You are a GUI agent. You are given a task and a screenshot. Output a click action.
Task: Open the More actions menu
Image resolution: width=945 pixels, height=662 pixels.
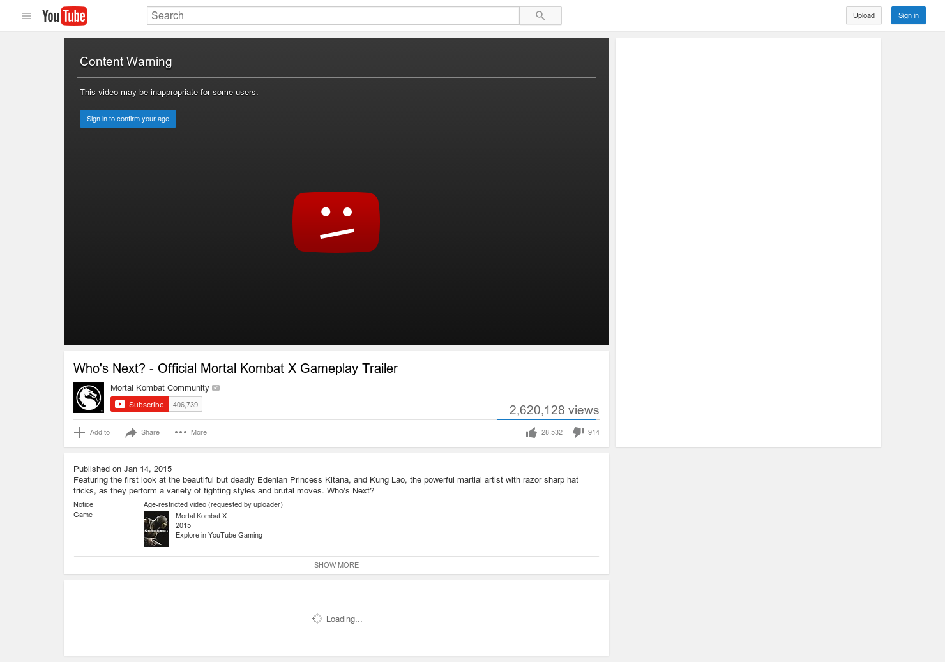pos(190,432)
